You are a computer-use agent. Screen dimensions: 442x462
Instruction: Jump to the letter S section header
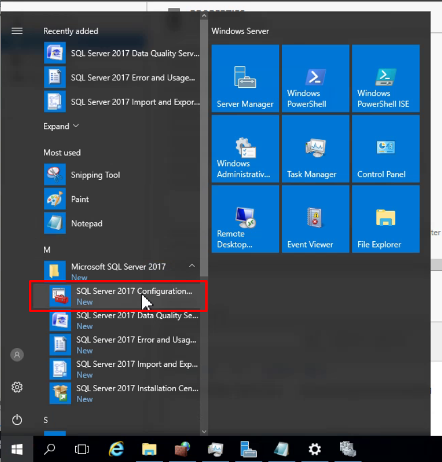coord(46,420)
